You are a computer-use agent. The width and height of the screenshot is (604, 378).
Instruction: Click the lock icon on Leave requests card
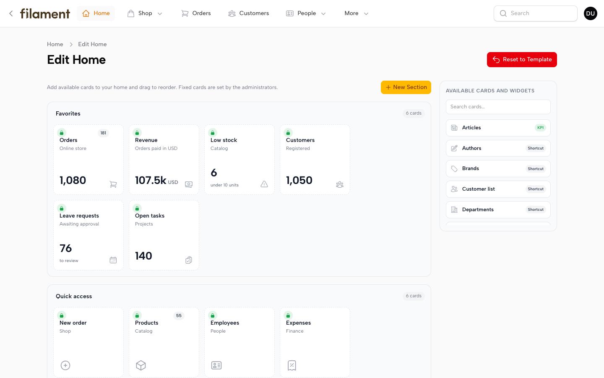(x=62, y=208)
